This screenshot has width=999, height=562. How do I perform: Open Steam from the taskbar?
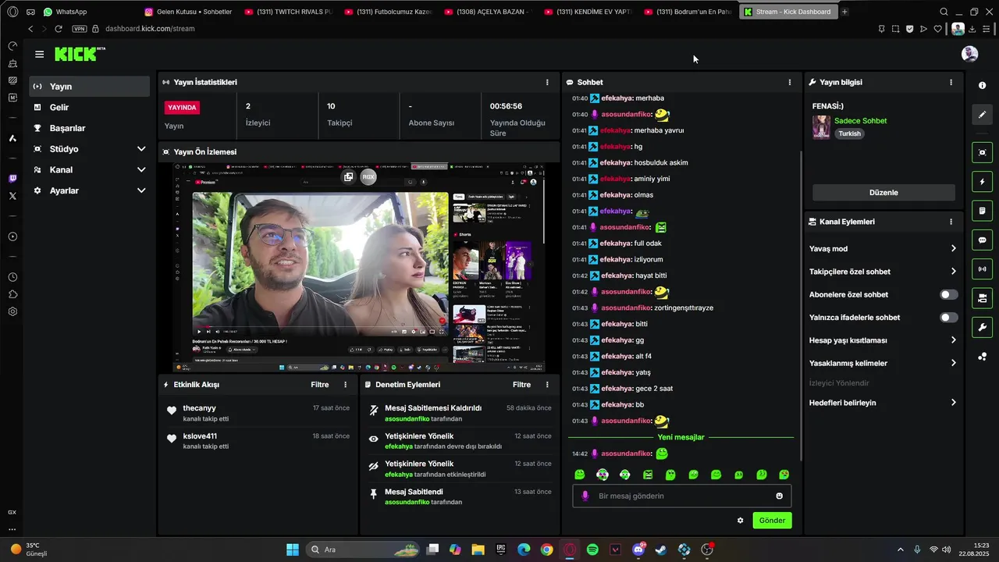[661, 550]
